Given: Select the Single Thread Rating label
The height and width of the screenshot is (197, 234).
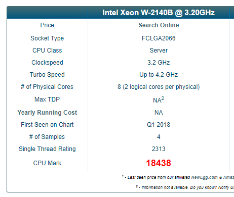Looking at the screenshot, I should pyautogui.click(x=47, y=149).
